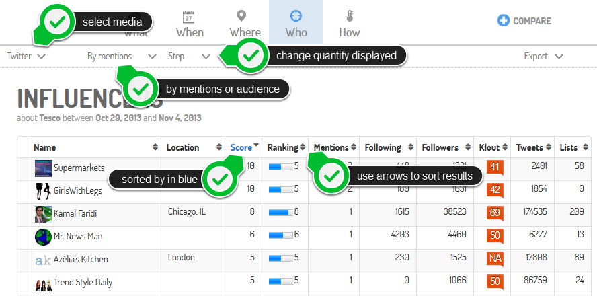Viewport: 597px width, 296px height.
Task: Click the Trend Style Daily avatar
Action: click(x=43, y=284)
